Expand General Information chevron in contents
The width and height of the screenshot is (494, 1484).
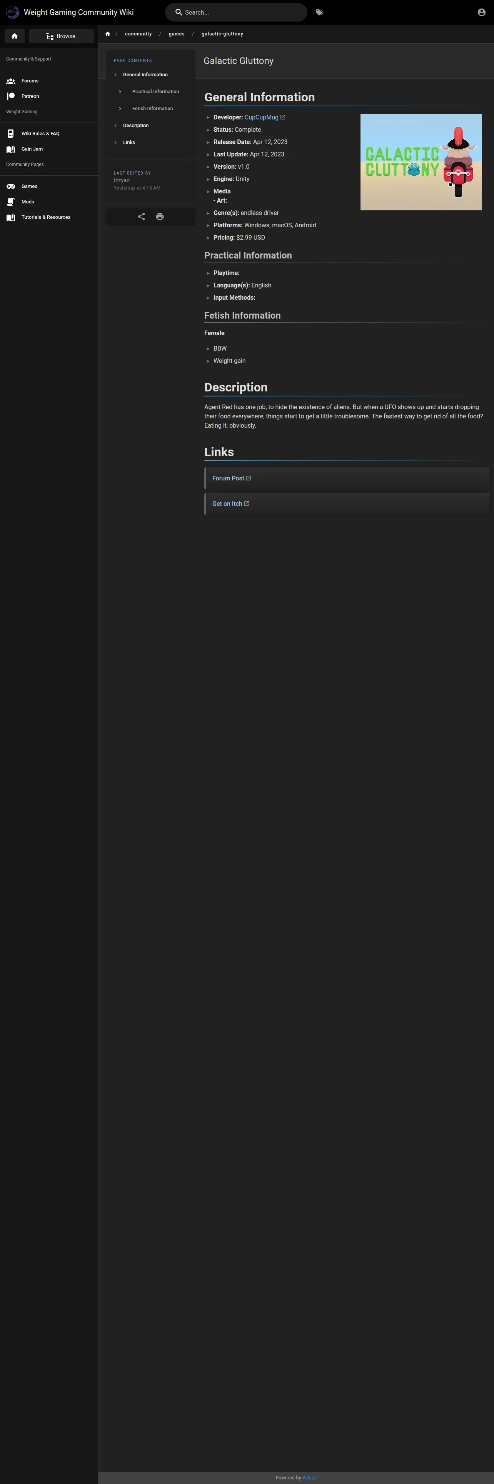pyautogui.click(x=115, y=75)
